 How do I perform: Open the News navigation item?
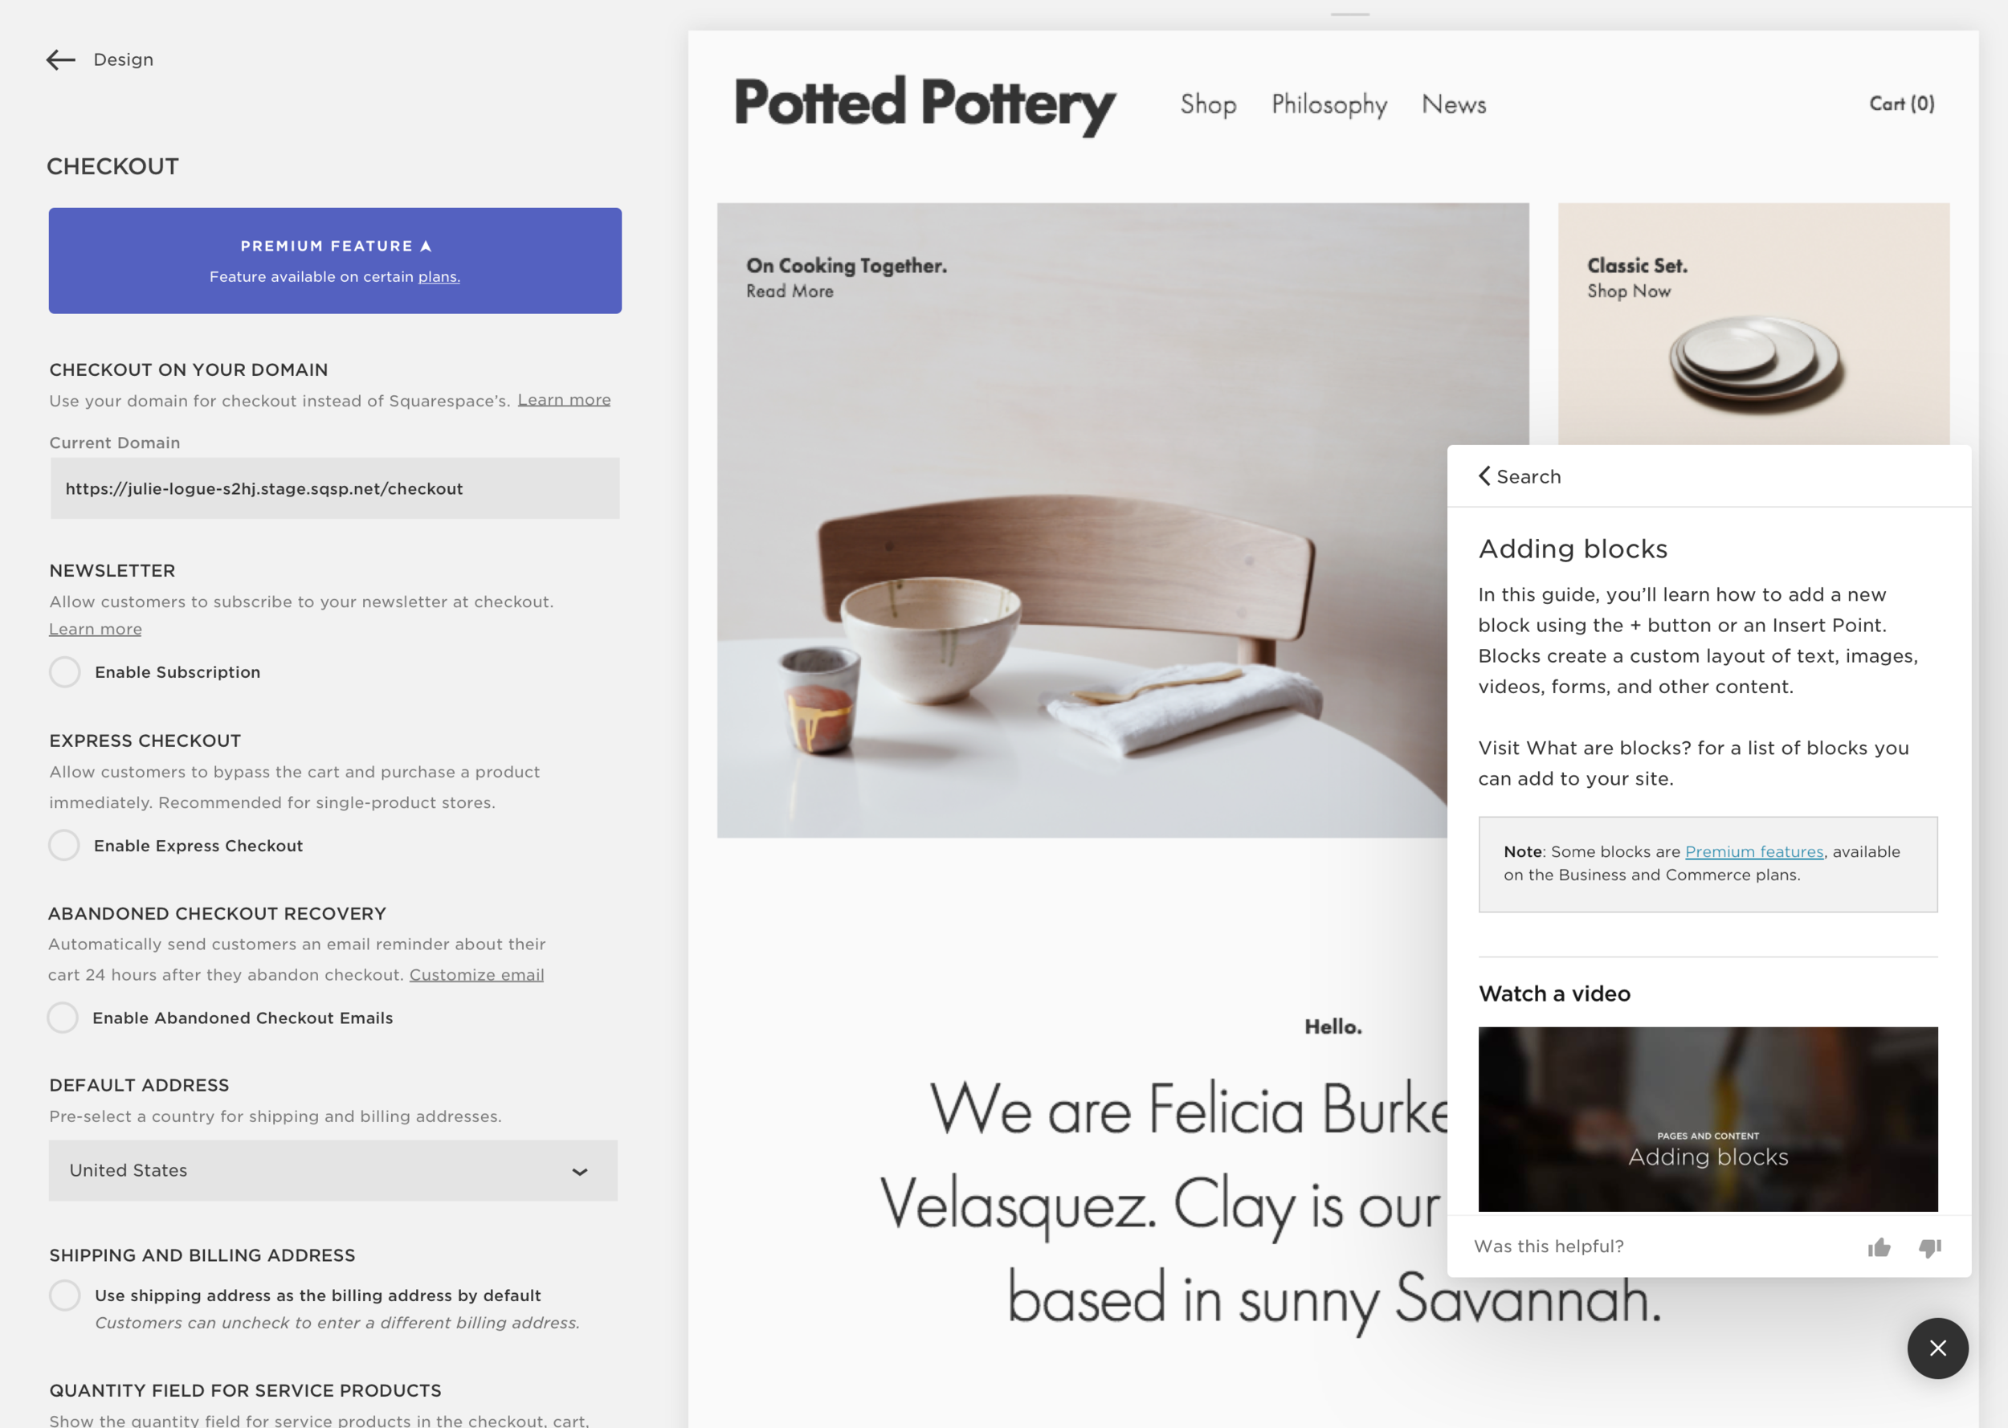point(1454,104)
